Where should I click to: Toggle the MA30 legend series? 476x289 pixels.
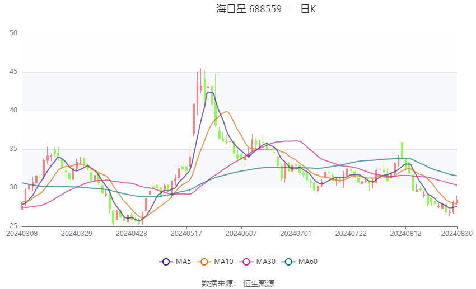click(258, 262)
